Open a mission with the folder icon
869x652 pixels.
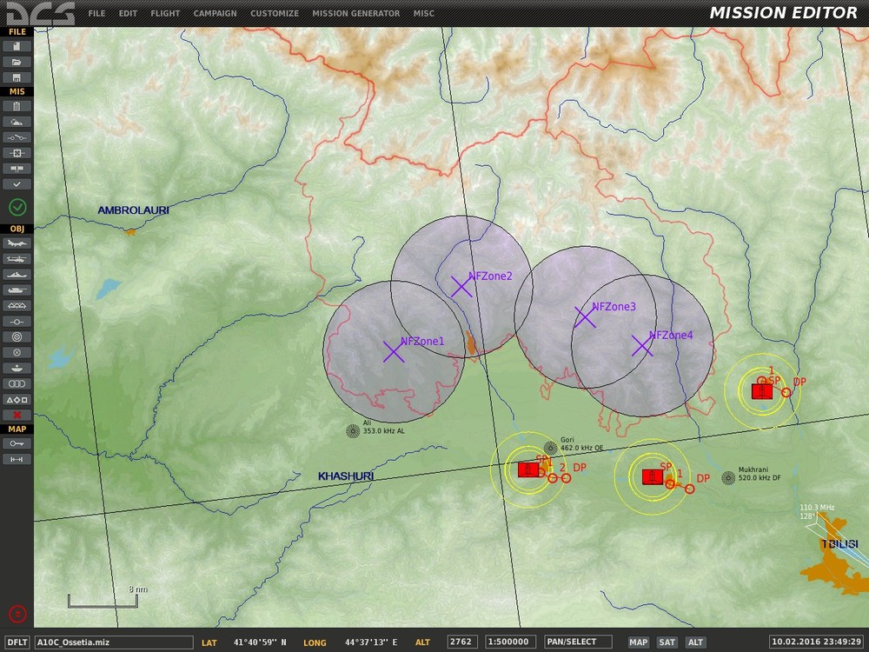tap(17, 62)
